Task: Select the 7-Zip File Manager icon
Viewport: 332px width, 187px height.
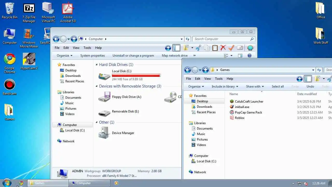Action: click(x=29, y=13)
